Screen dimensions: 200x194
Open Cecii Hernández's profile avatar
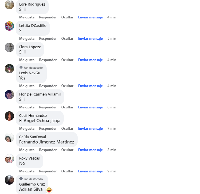click(x=9, y=116)
